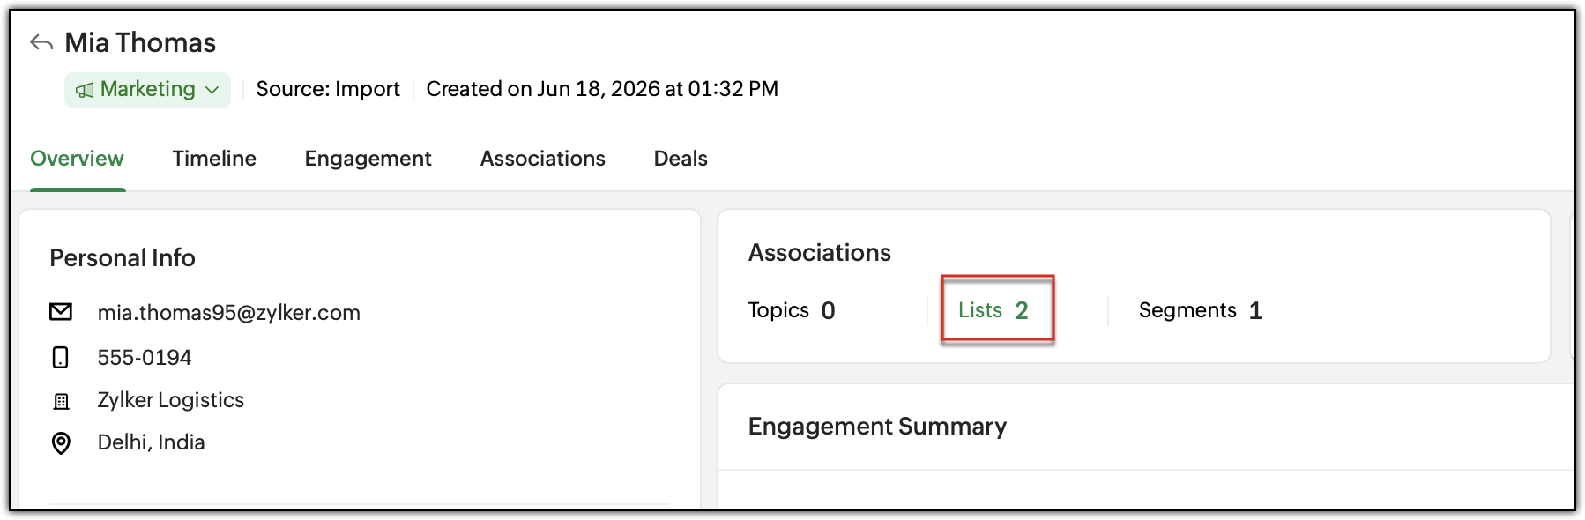Click the building icon beside Zylker Logistics
This screenshot has height=520, width=1585.
click(61, 401)
